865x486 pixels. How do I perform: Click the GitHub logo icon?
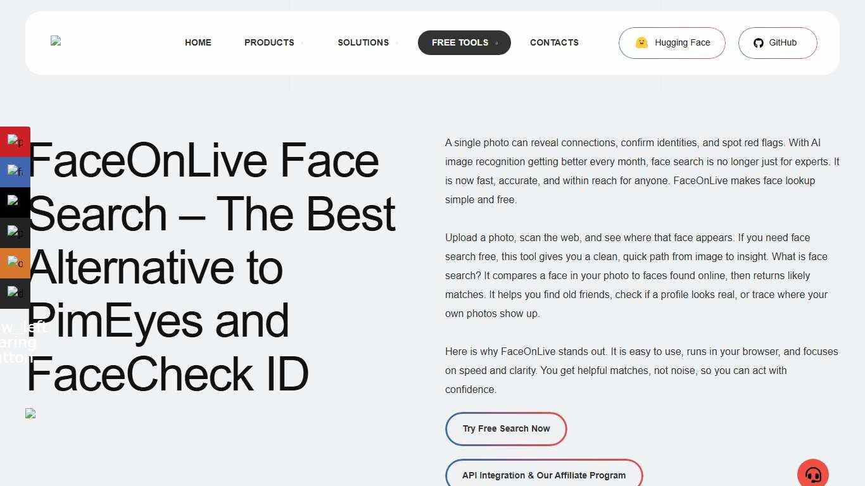click(758, 42)
